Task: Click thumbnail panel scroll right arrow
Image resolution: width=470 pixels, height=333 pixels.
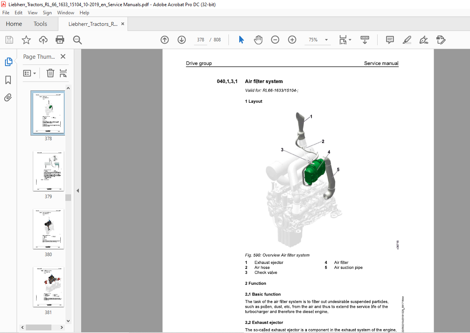Action: pos(62,327)
